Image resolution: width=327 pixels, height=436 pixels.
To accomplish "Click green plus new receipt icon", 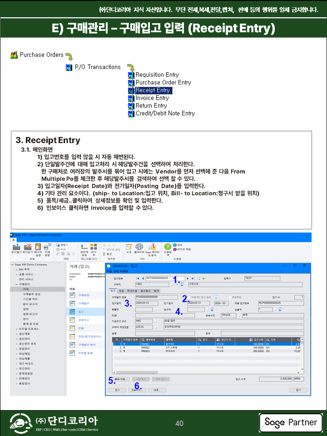I will (203, 278).
